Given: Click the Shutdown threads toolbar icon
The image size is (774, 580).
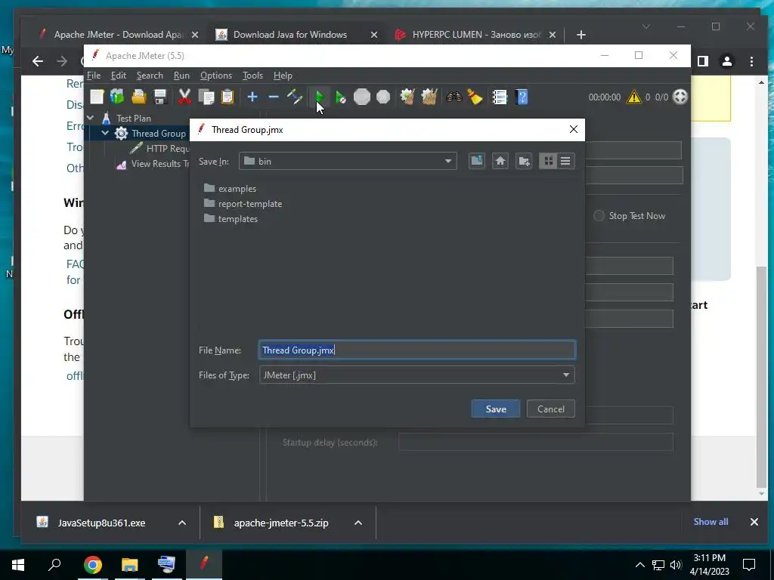Looking at the screenshot, I should 383,97.
